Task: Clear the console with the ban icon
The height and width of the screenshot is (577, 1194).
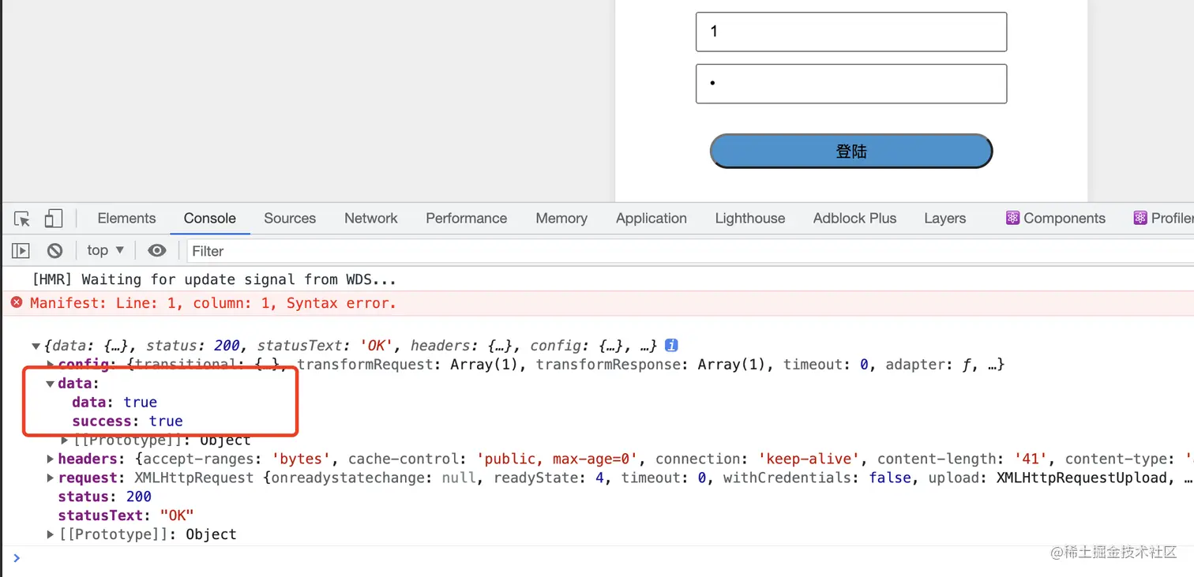Action: [54, 251]
